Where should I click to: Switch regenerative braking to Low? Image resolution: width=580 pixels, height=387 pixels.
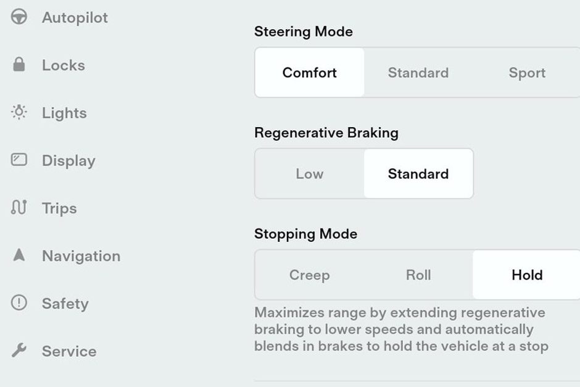coord(309,173)
